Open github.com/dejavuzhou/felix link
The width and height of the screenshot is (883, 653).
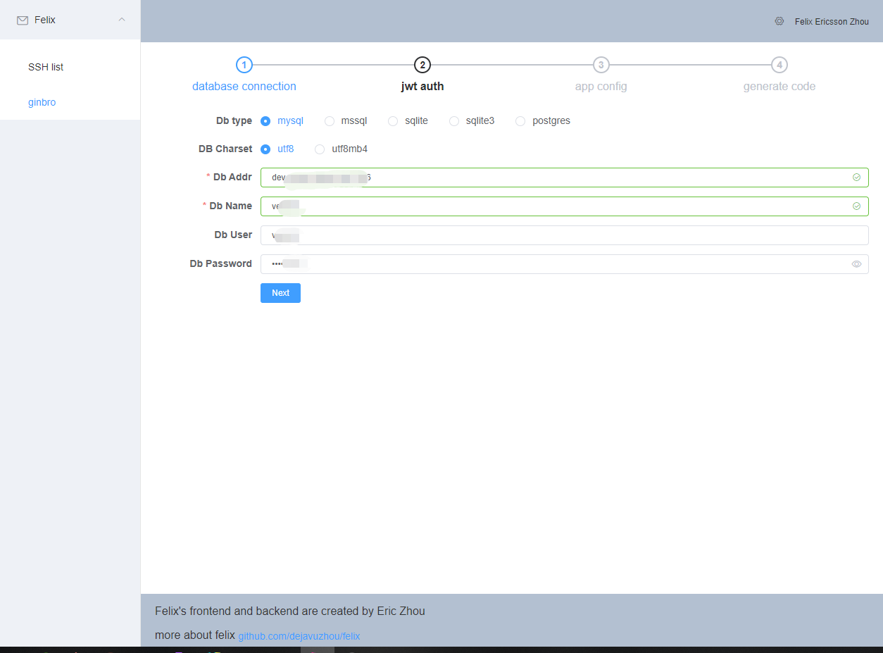click(x=299, y=636)
